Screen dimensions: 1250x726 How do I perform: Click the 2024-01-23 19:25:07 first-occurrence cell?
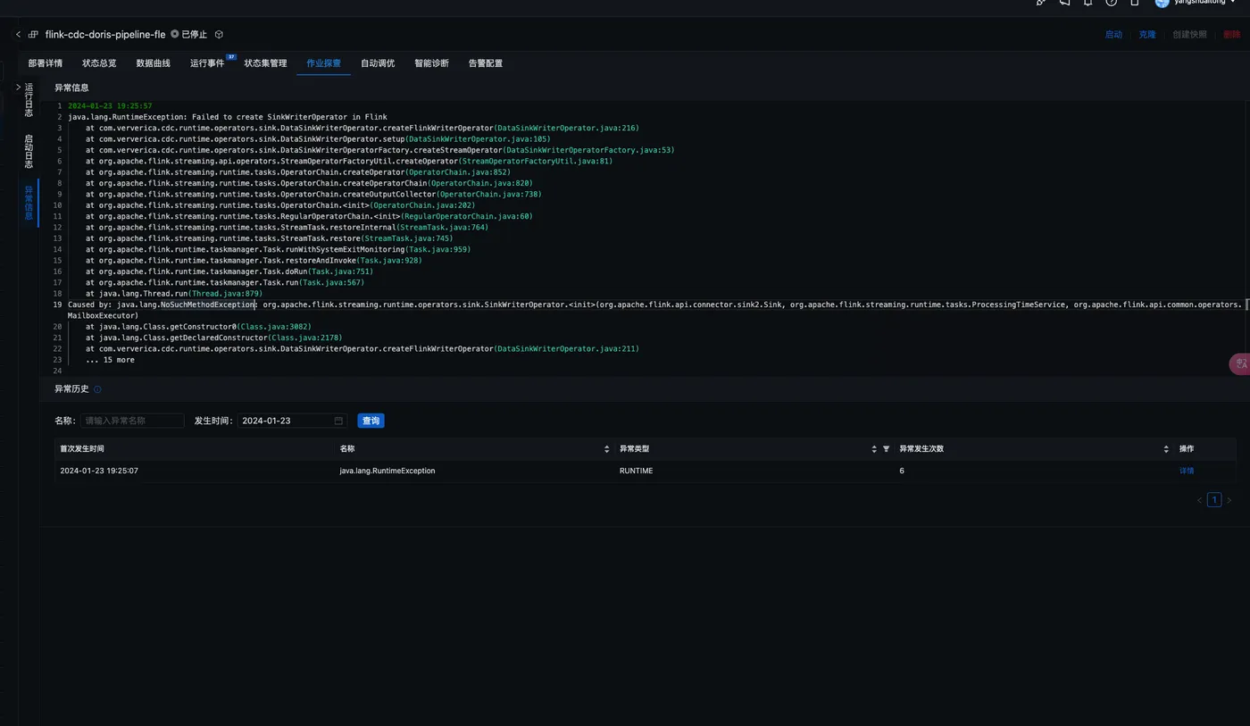[99, 471]
